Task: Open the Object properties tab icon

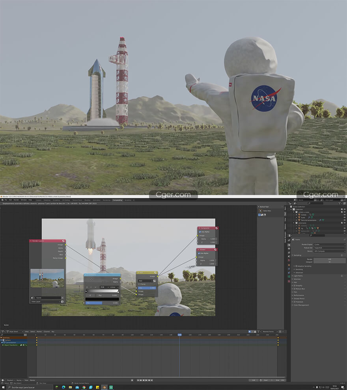Action: (289, 265)
